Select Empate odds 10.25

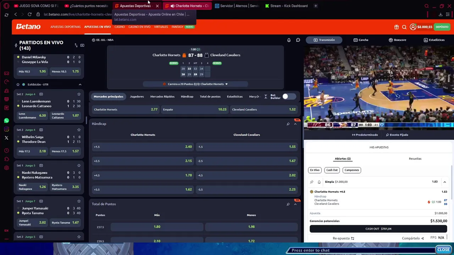tap(194, 109)
